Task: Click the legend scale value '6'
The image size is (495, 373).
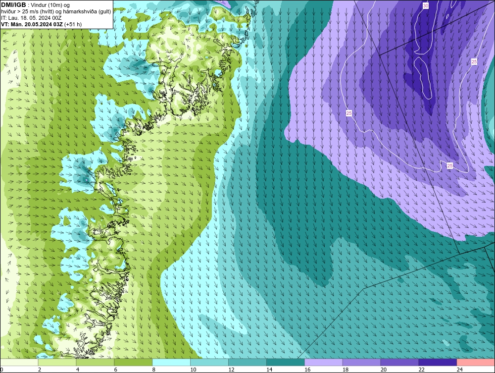Action: click(x=115, y=370)
